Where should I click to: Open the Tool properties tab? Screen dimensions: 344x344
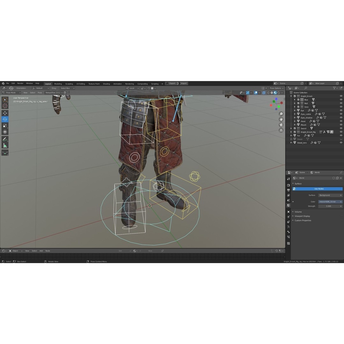(x=289, y=179)
